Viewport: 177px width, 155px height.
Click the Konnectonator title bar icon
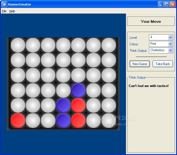pyautogui.click(x=4, y=4)
